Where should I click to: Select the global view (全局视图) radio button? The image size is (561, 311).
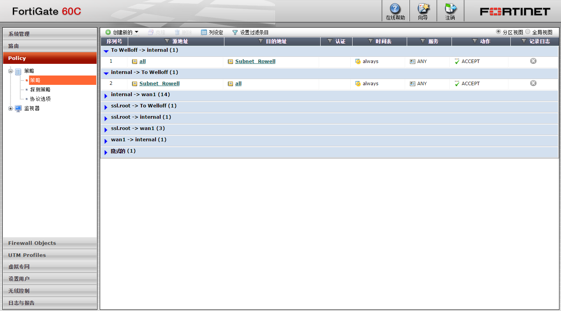click(528, 32)
